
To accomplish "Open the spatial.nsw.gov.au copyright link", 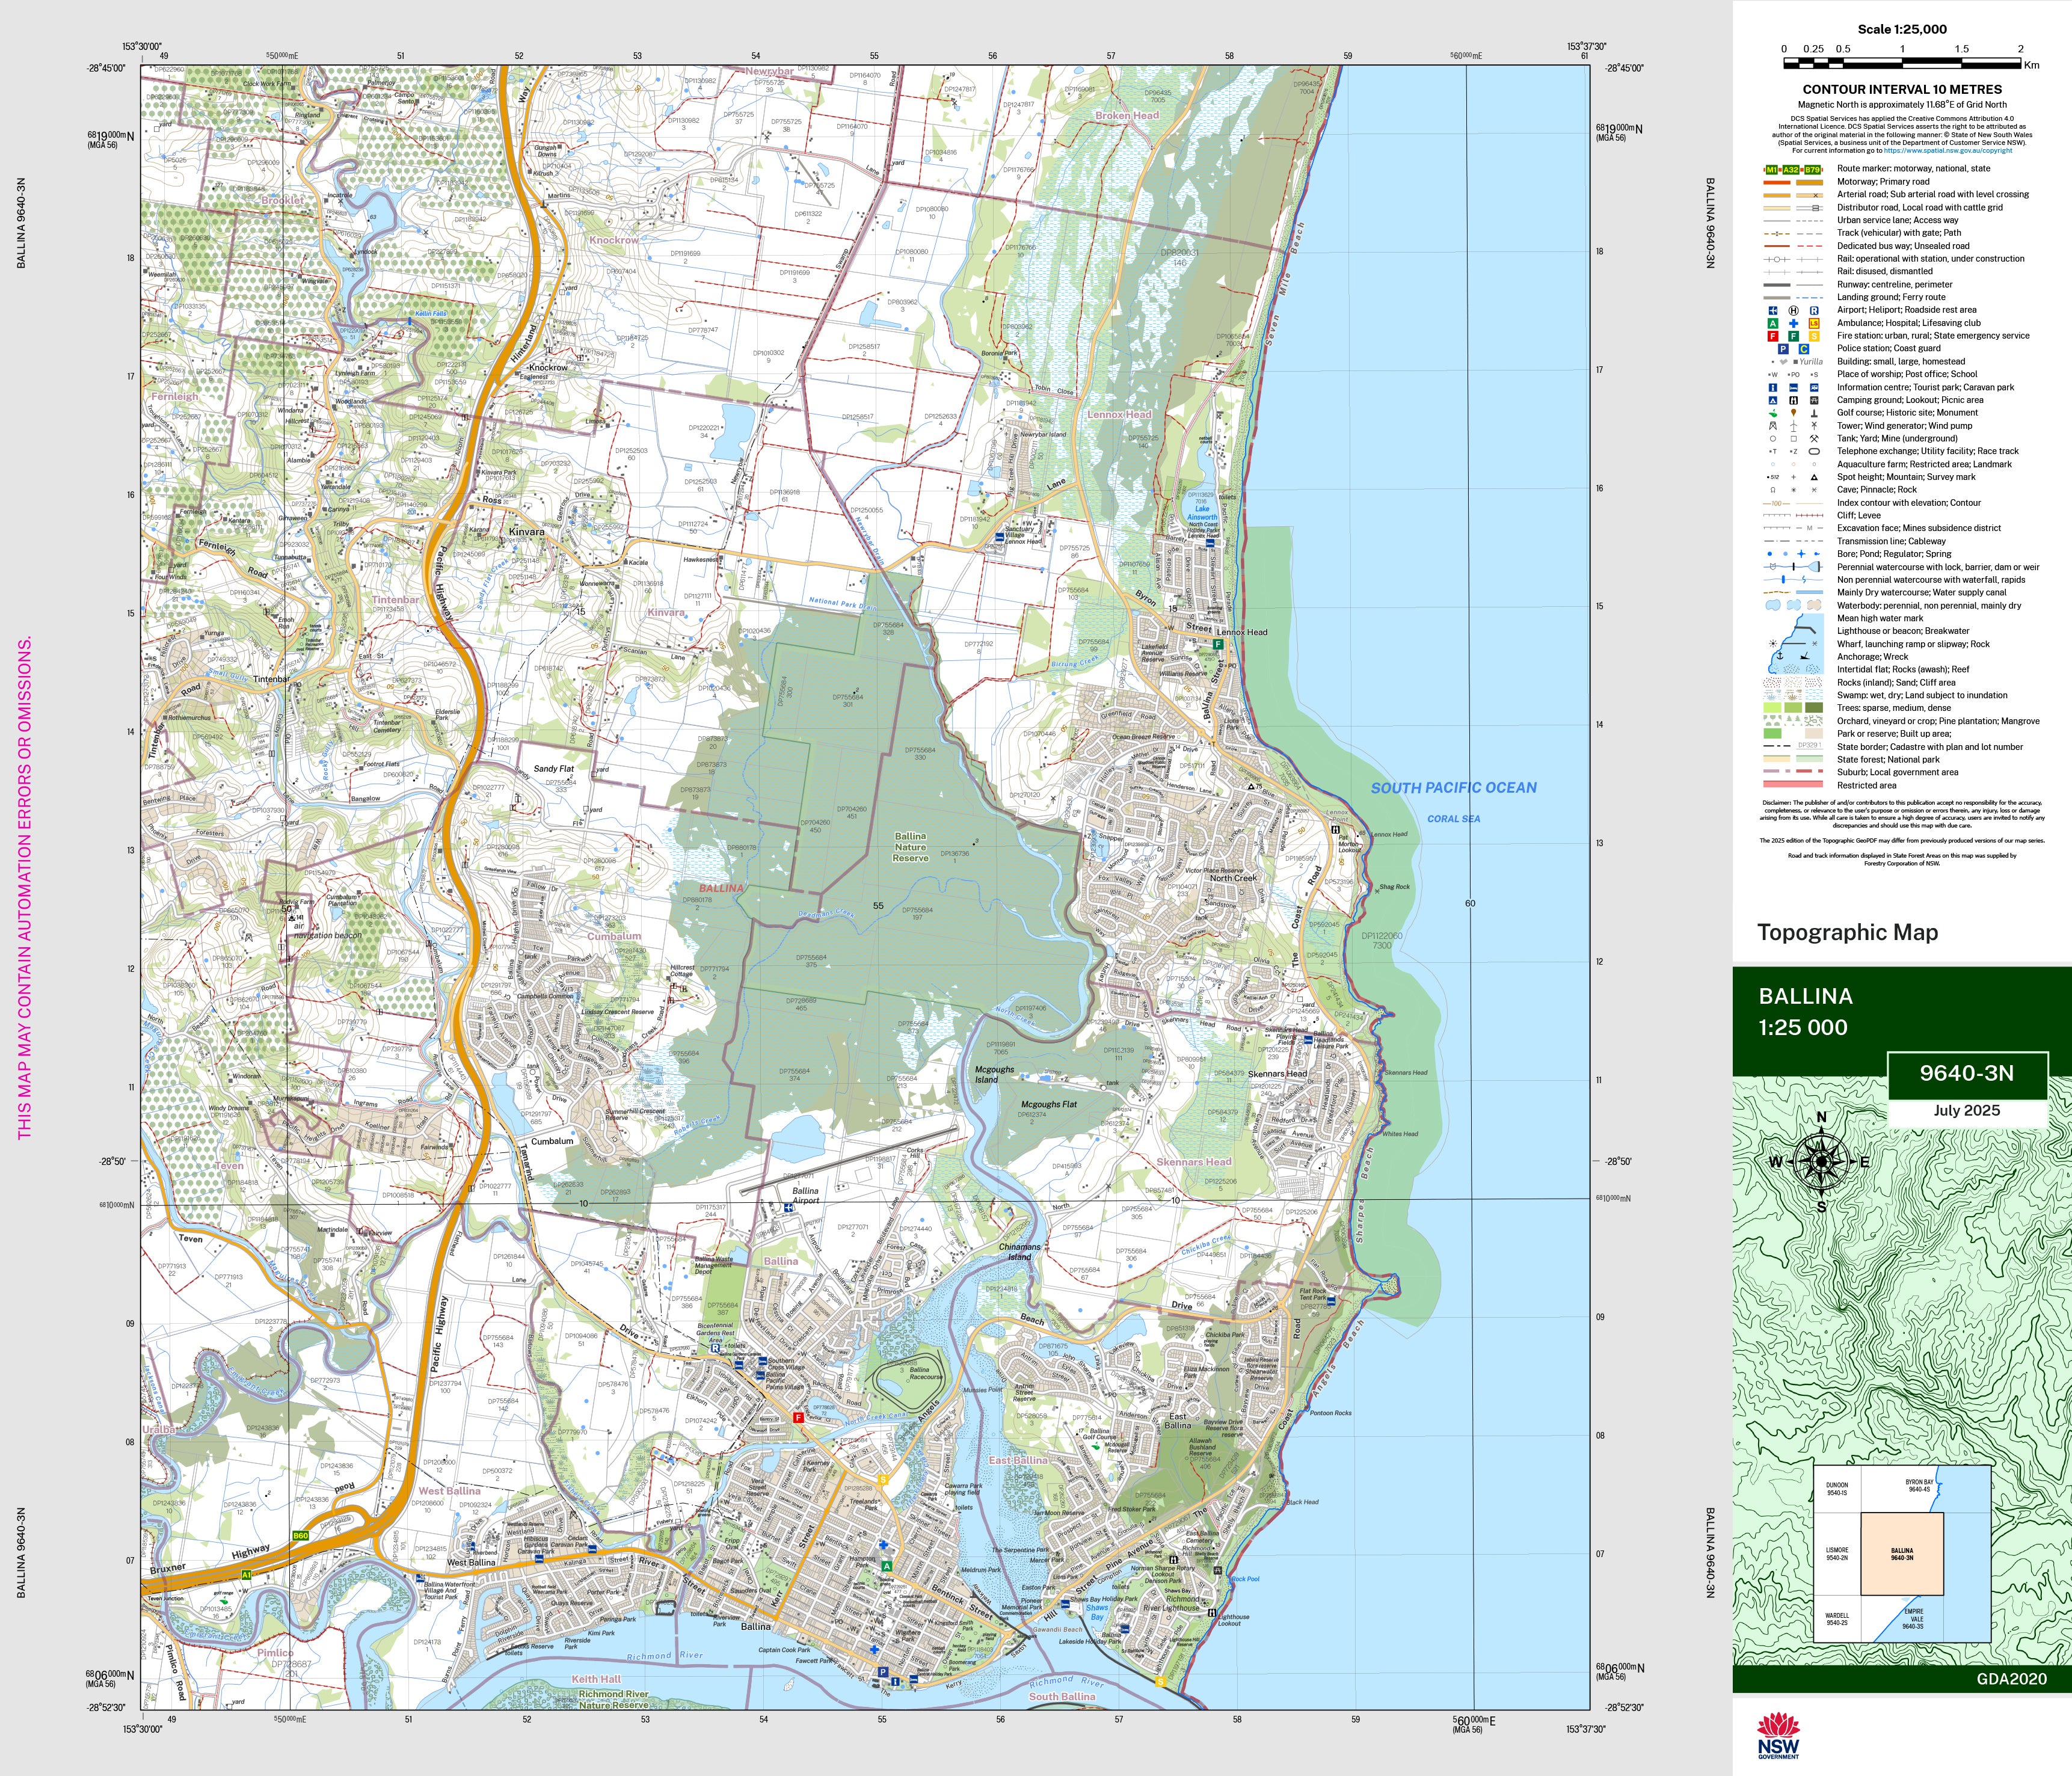I will [x=1949, y=151].
